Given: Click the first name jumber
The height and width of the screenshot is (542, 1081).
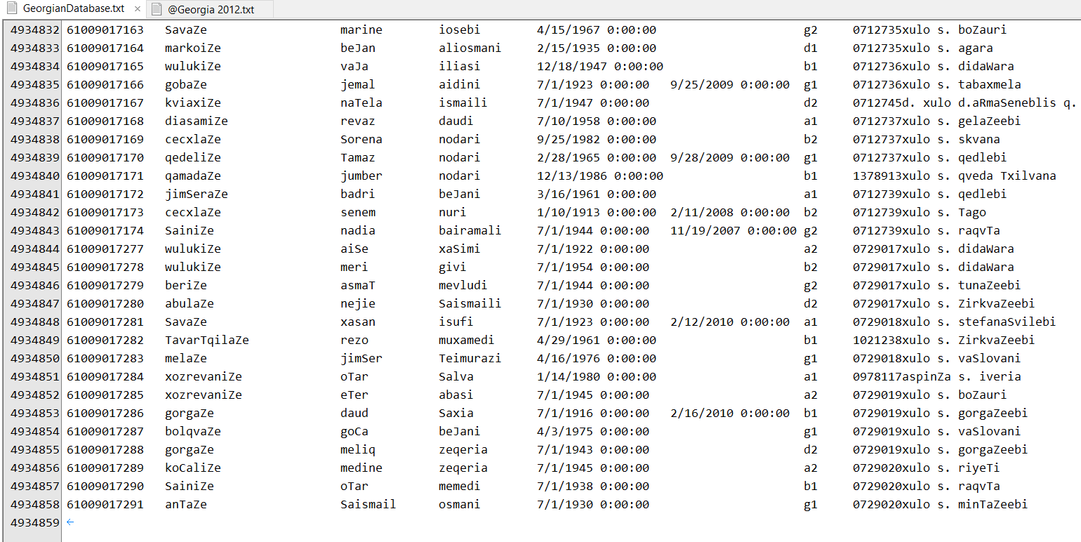Looking at the screenshot, I should coord(362,176).
